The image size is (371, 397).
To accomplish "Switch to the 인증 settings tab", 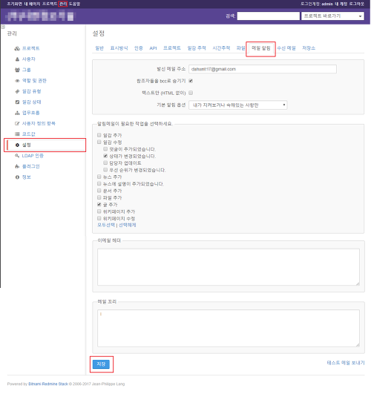I will click(139, 48).
